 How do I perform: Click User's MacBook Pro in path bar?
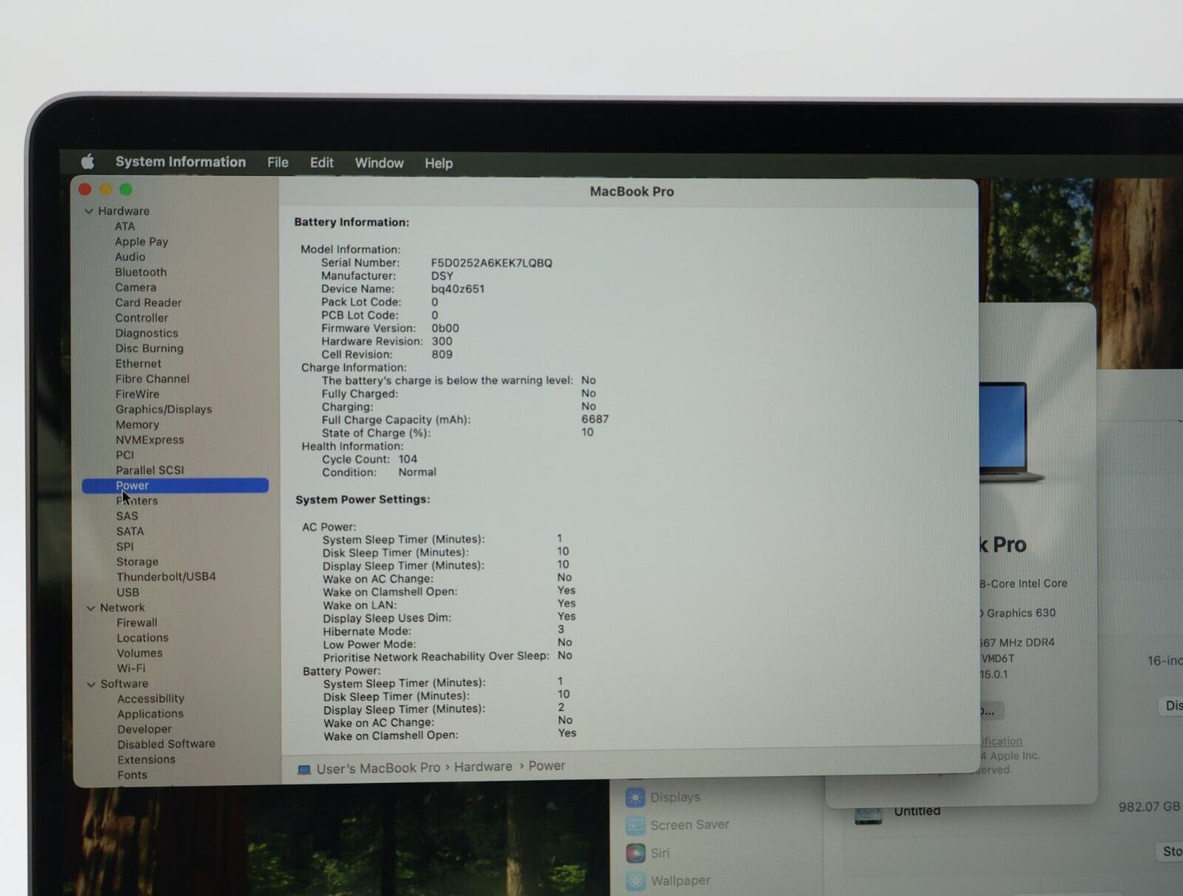pos(378,768)
